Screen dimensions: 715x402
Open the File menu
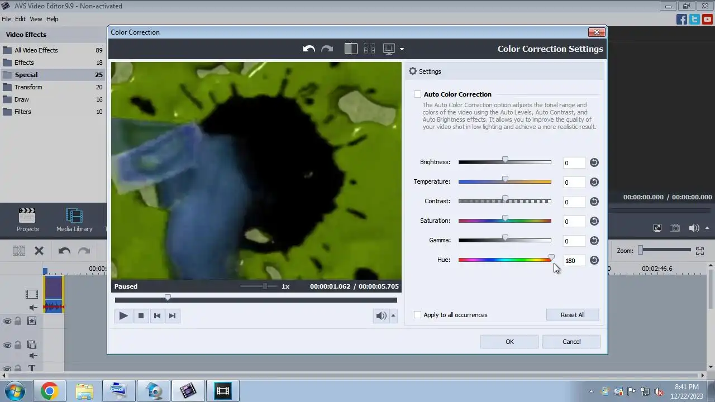[6, 19]
